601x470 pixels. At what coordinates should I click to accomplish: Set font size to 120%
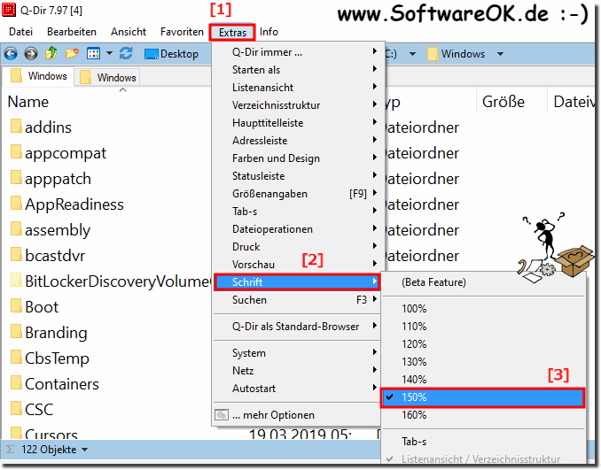point(483,343)
